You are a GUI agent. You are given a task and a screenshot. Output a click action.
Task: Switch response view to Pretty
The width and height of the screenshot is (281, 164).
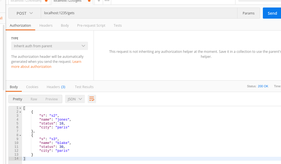(x=18, y=99)
